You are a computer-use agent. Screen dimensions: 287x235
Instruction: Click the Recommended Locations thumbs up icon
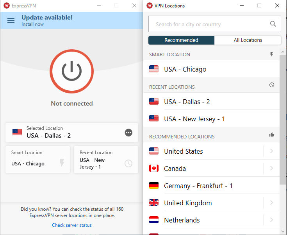tap(272, 135)
